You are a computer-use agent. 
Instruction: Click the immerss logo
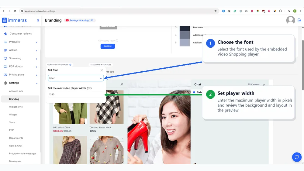pos(14,20)
